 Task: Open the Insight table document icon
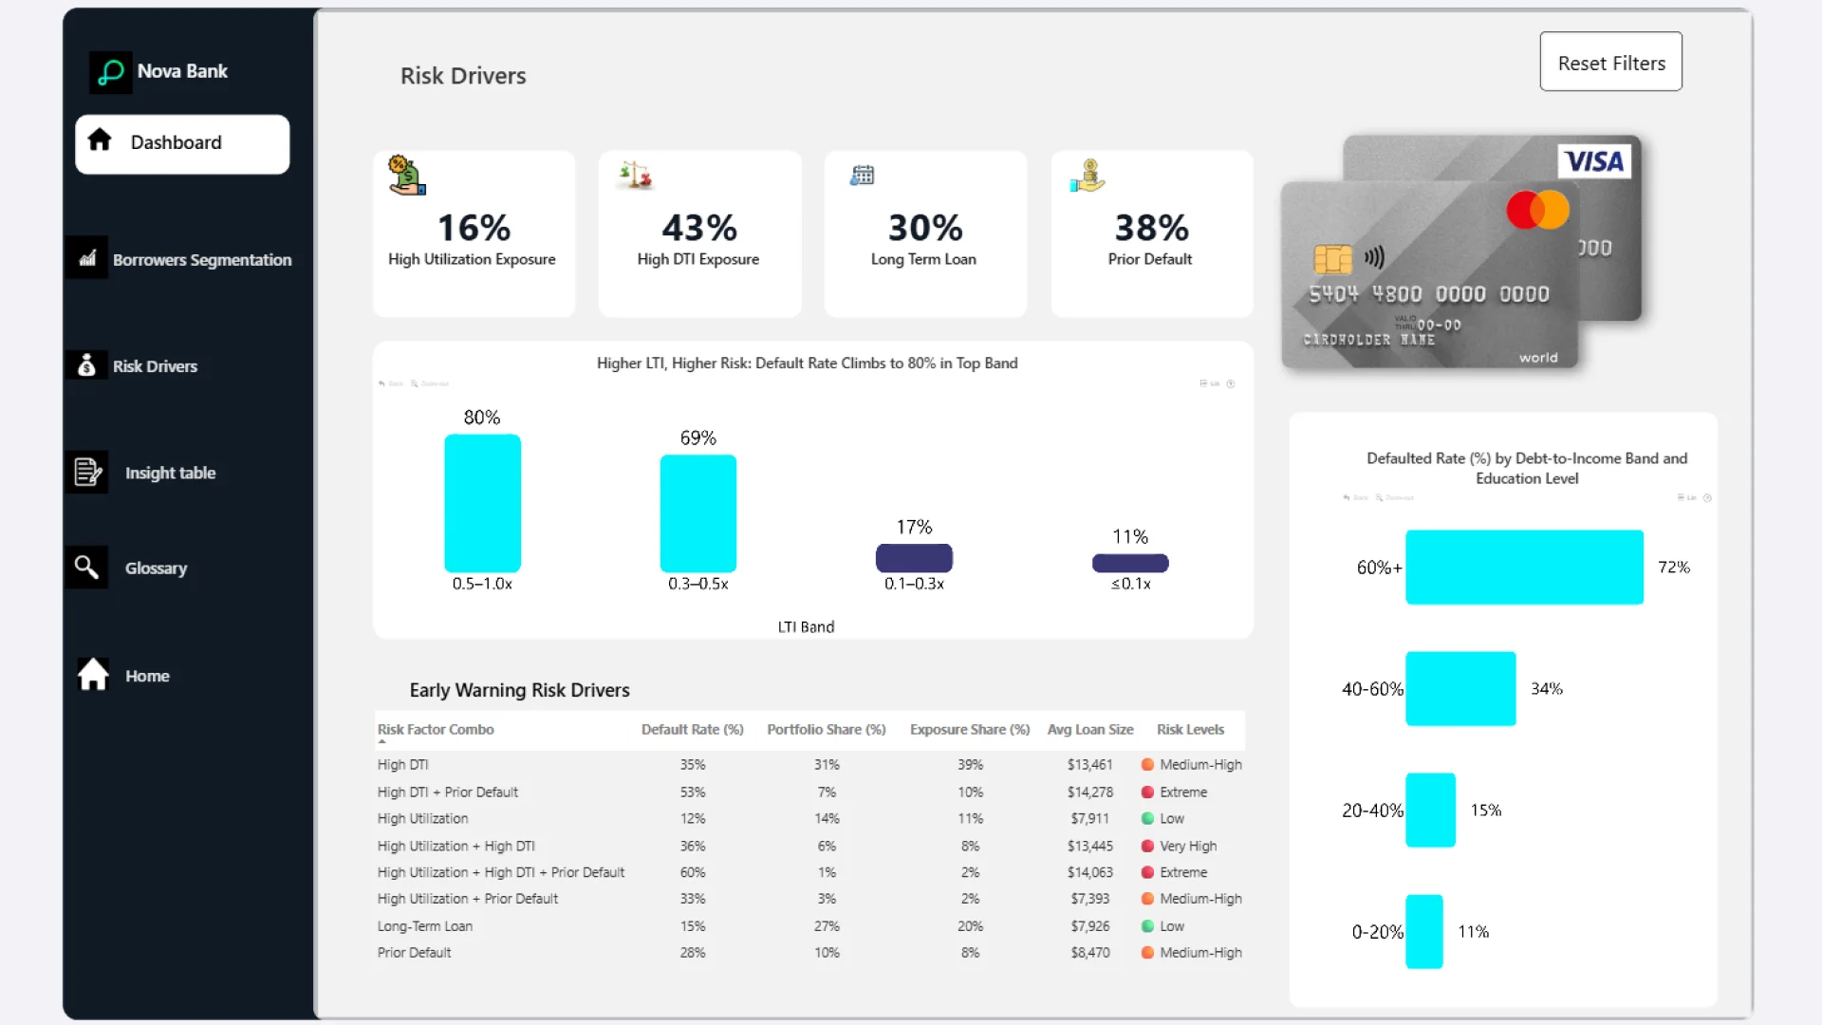pyautogui.click(x=88, y=472)
